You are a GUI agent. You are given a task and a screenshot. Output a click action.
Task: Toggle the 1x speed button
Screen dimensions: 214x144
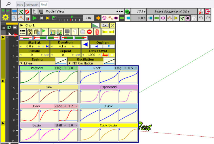tap(105, 25)
